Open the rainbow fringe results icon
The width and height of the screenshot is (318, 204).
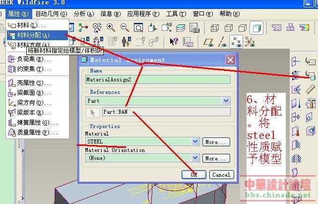304,27
